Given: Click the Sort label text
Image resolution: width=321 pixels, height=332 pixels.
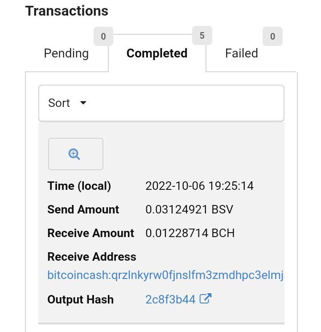Looking at the screenshot, I should pyautogui.click(x=59, y=103).
